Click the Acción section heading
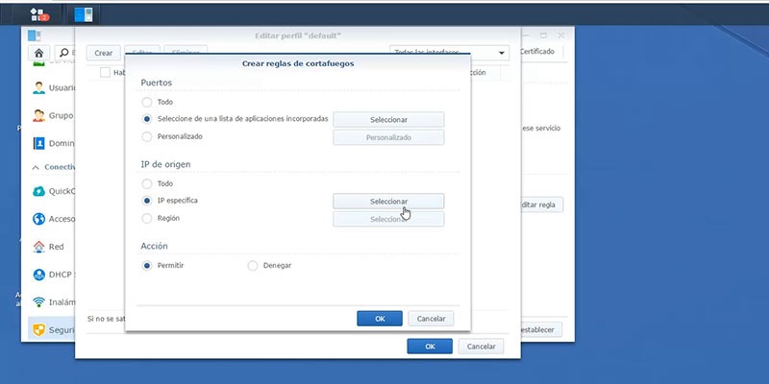The image size is (769, 384). [154, 246]
